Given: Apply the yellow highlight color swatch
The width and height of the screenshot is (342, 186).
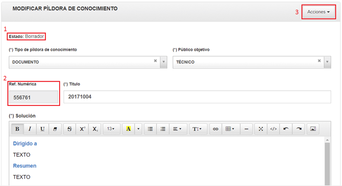Looking at the screenshot, I should coord(128,129).
